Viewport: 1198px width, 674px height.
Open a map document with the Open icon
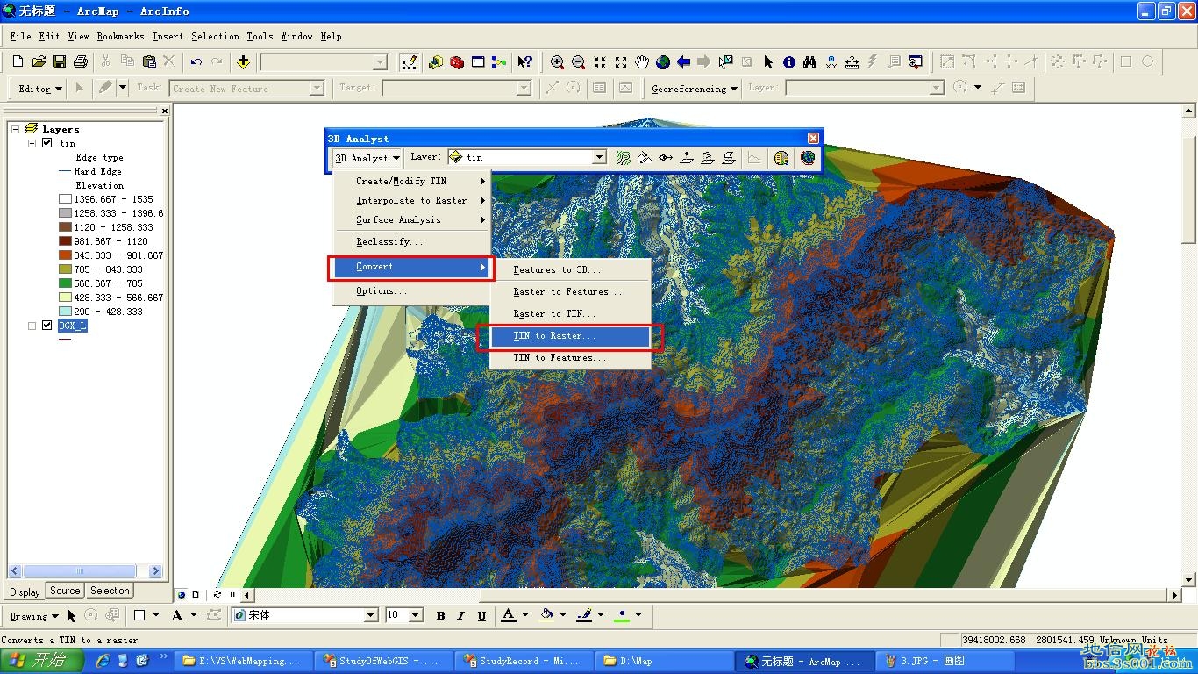[39, 61]
